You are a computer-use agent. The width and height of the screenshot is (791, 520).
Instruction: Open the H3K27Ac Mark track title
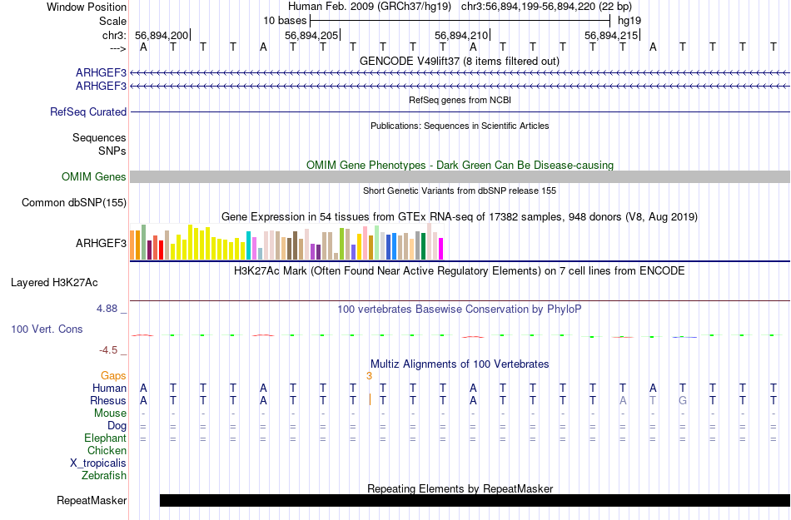point(460,270)
